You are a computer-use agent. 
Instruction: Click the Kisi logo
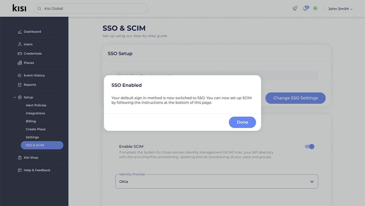point(19,8)
